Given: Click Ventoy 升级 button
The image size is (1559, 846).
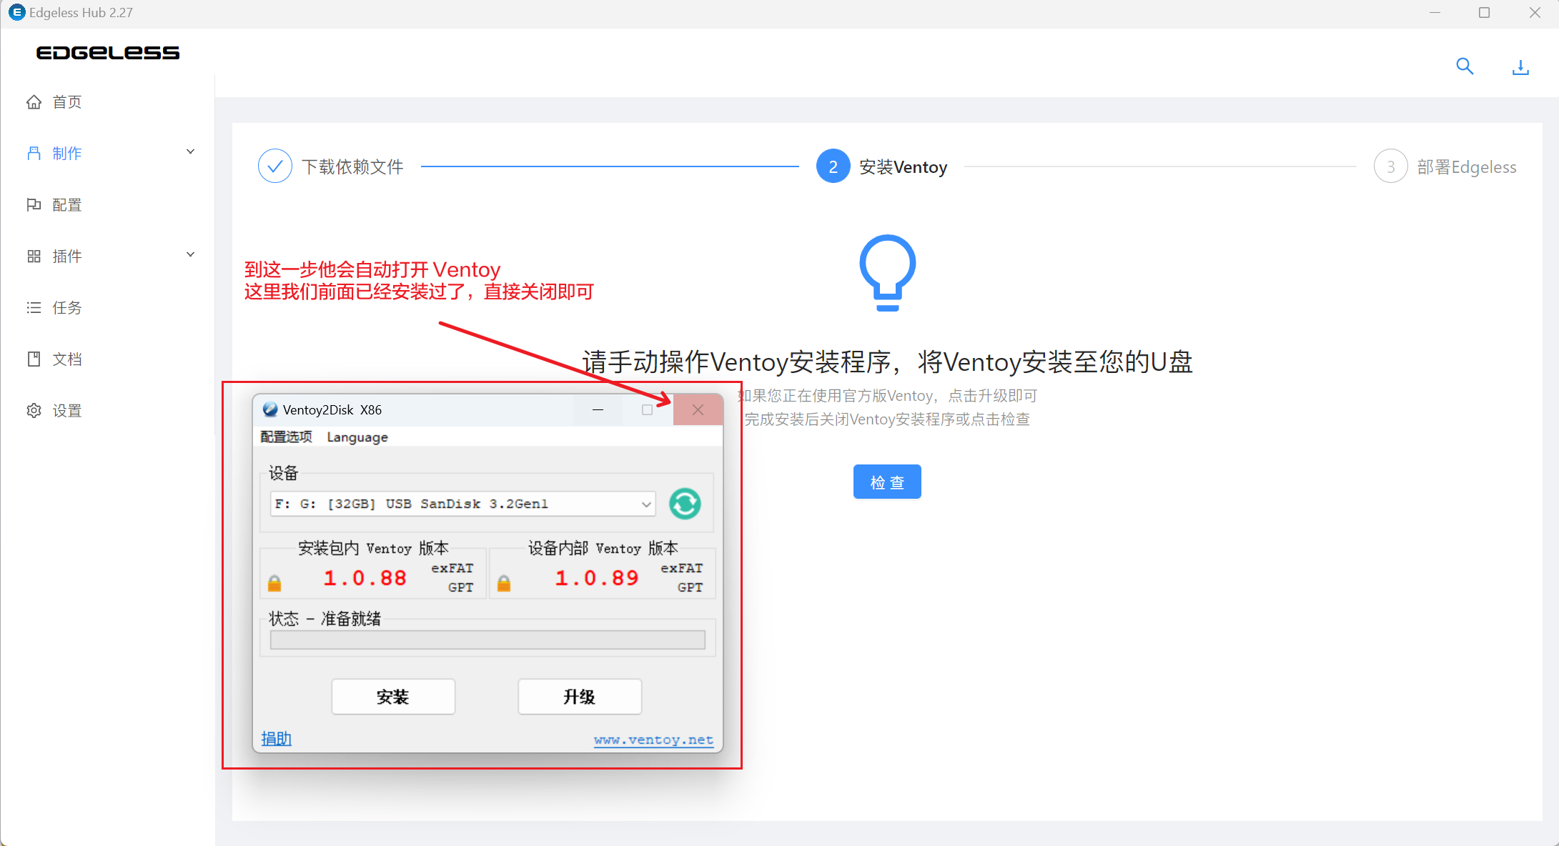Looking at the screenshot, I should 580,697.
